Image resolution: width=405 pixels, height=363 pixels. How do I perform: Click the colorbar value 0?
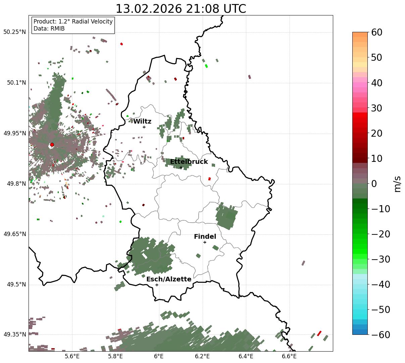[x=374, y=184]
